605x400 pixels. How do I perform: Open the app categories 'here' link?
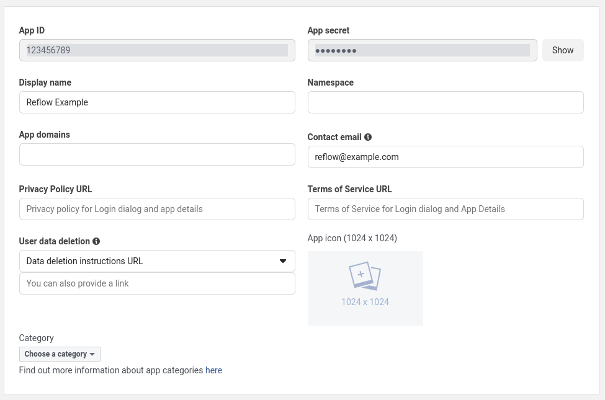(213, 370)
